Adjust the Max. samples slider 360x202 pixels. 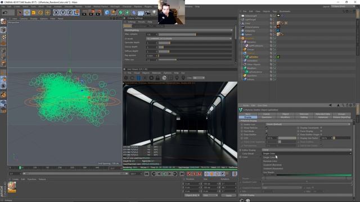tap(195, 34)
